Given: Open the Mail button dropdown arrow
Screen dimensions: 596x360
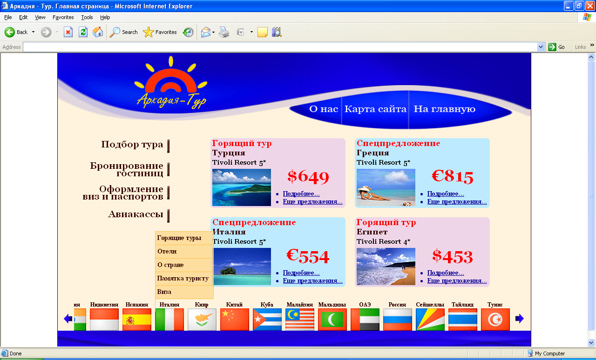Looking at the screenshot, I should 214,32.
